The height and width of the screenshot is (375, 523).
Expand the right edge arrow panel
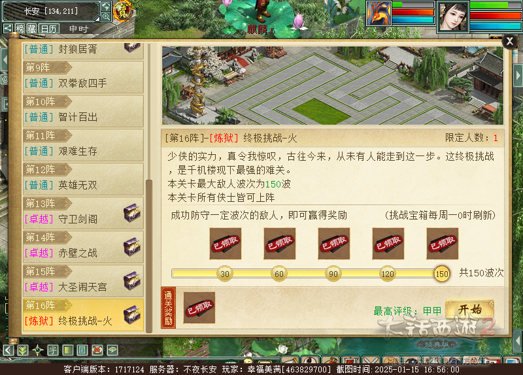coord(518,76)
